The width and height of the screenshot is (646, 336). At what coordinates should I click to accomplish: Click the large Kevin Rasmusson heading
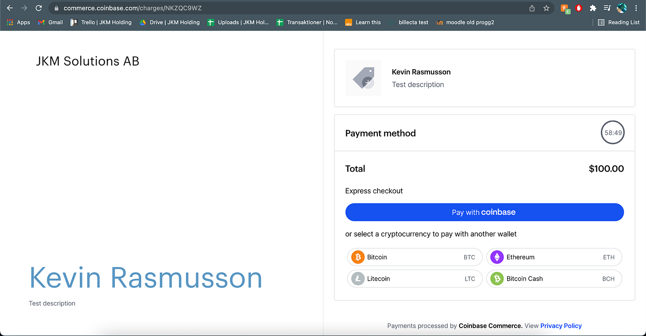(x=146, y=278)
